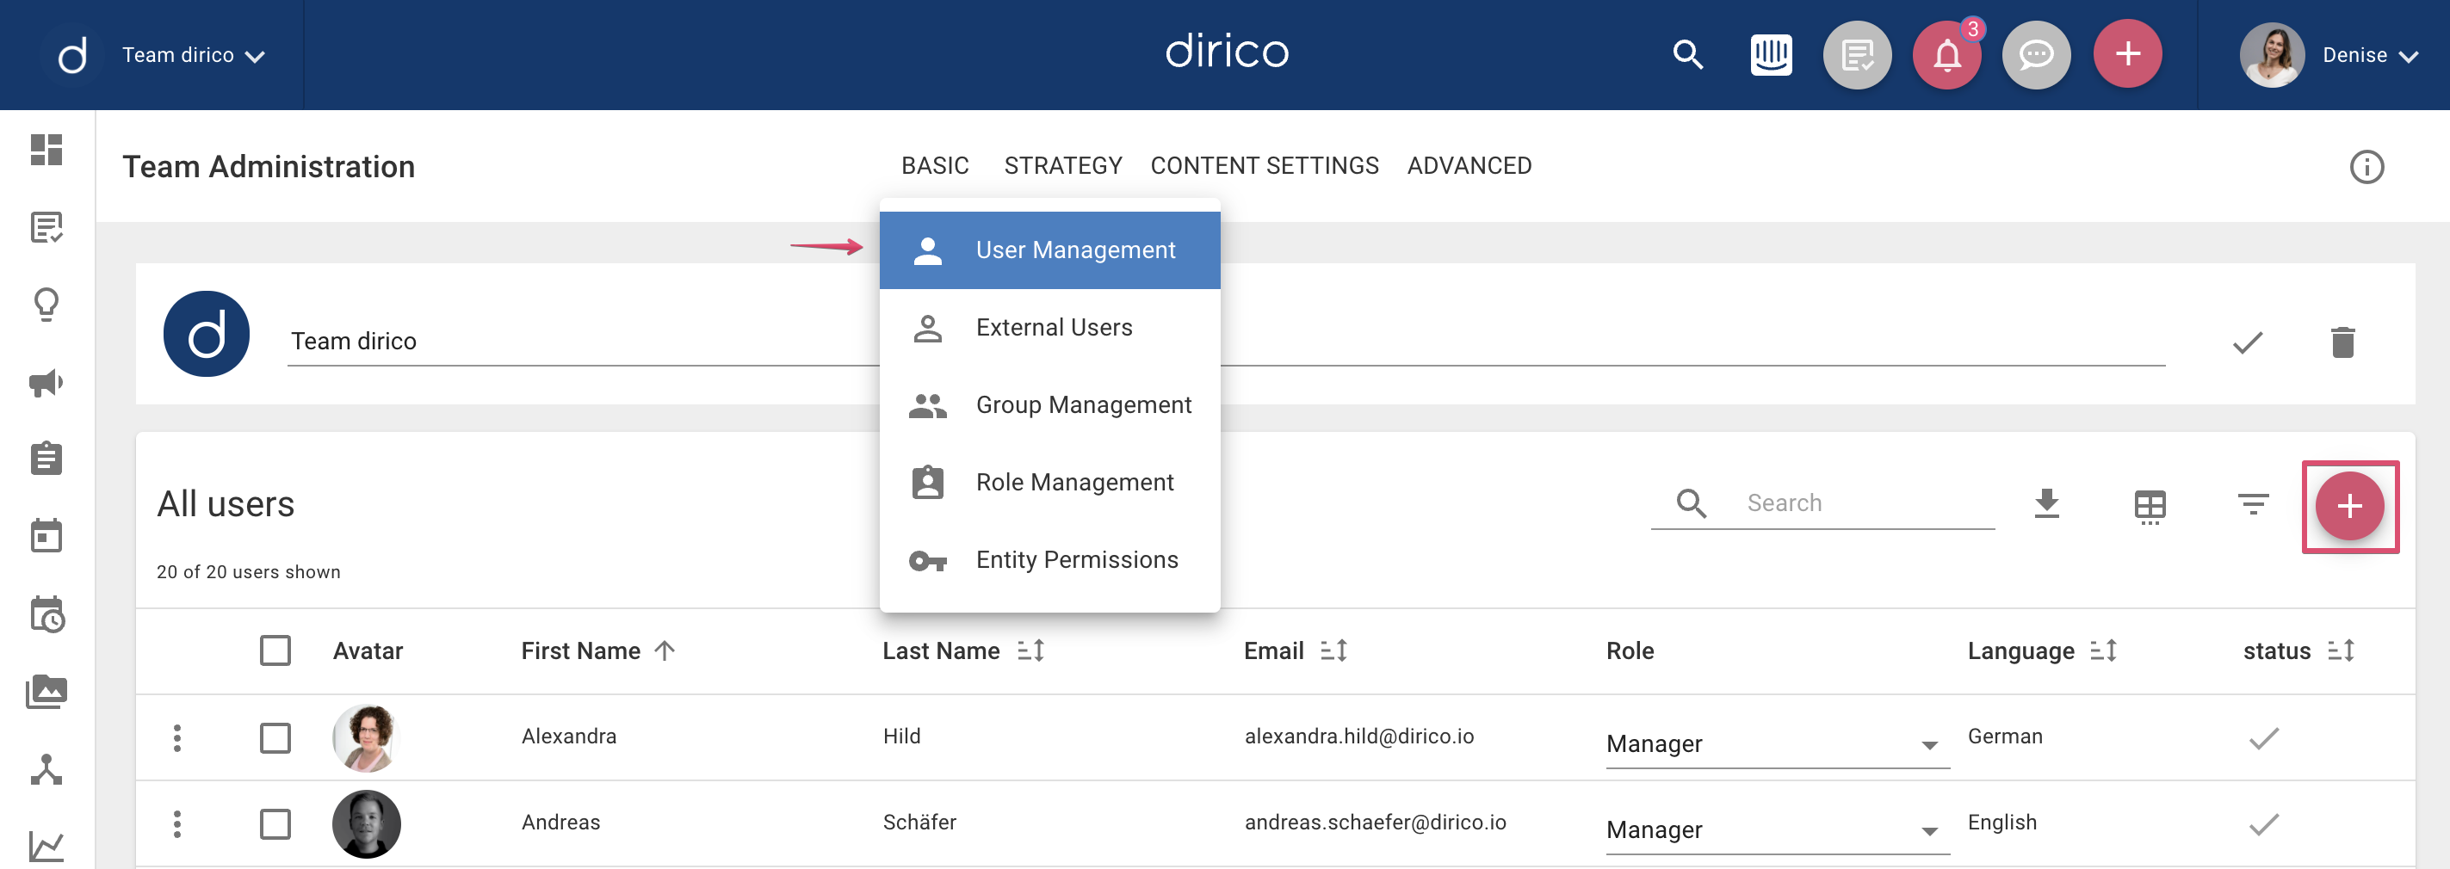This screenshot has width=2450, height=869.
Task: Select User Management menu item
Action: (x=1049, y=250)
